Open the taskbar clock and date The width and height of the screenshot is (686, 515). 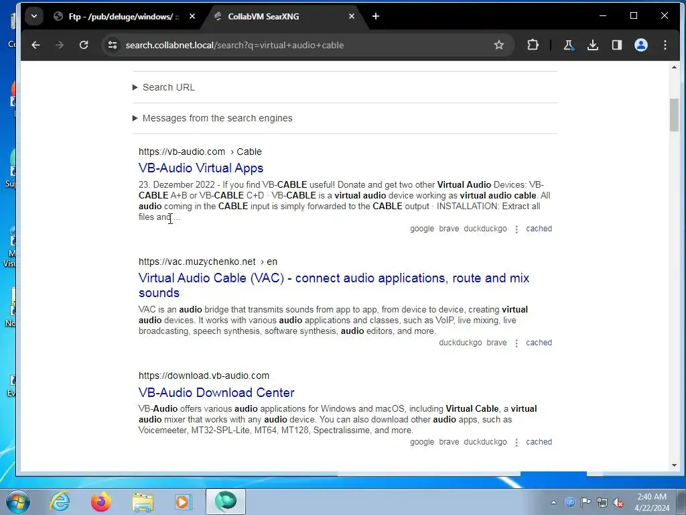click(652, 502)
